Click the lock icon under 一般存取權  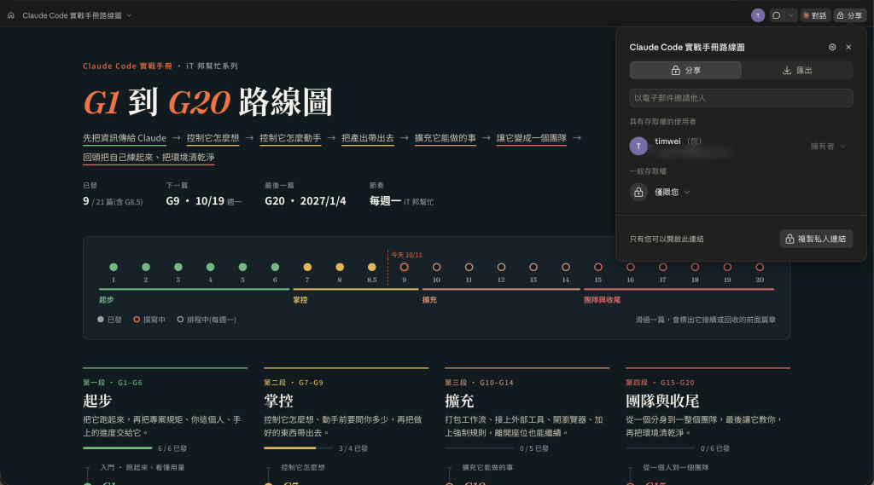(638, 192)
